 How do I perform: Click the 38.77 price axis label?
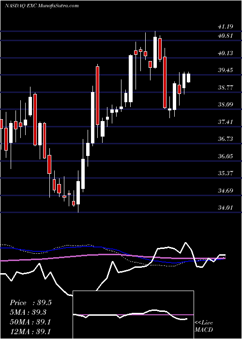(x=226, y=87)
